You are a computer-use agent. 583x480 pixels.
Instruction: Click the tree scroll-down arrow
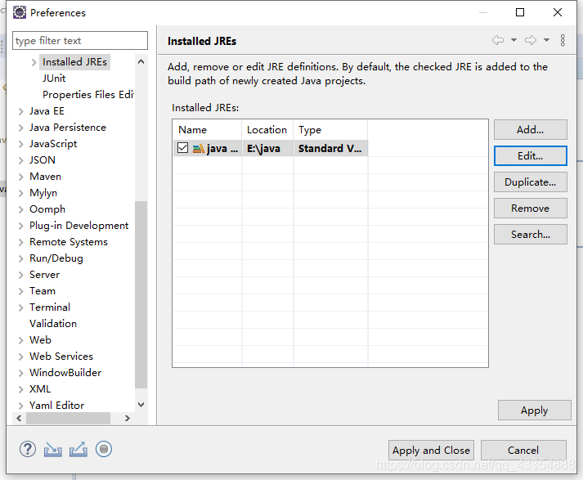141,405
